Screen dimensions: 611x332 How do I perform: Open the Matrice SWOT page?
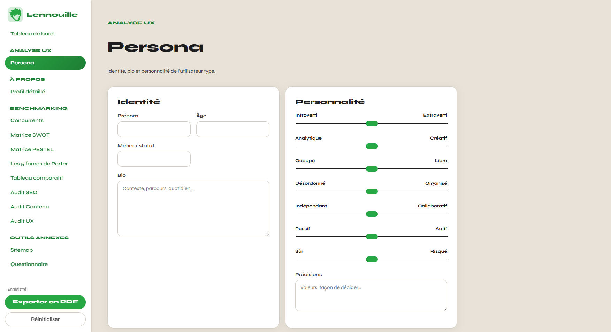[30, 135]
